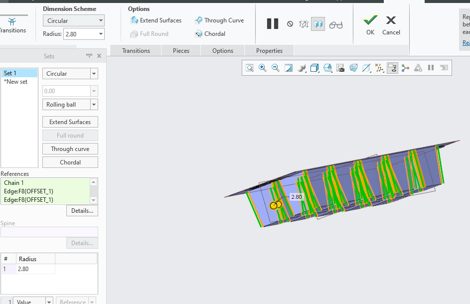The width and height of the screenshot is (470, 304).
Task: Click References Details button
Action: pos(82,211)
